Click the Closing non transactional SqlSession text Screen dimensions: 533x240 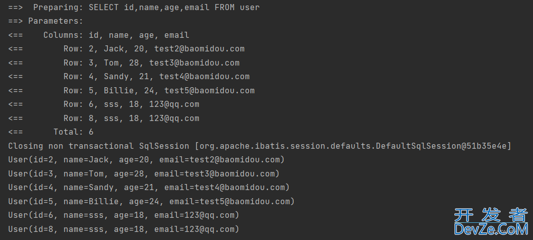pyautogui.click(x=99, y=146)
